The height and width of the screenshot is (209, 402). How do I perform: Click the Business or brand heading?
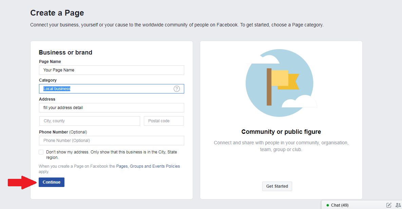(65, 53)
